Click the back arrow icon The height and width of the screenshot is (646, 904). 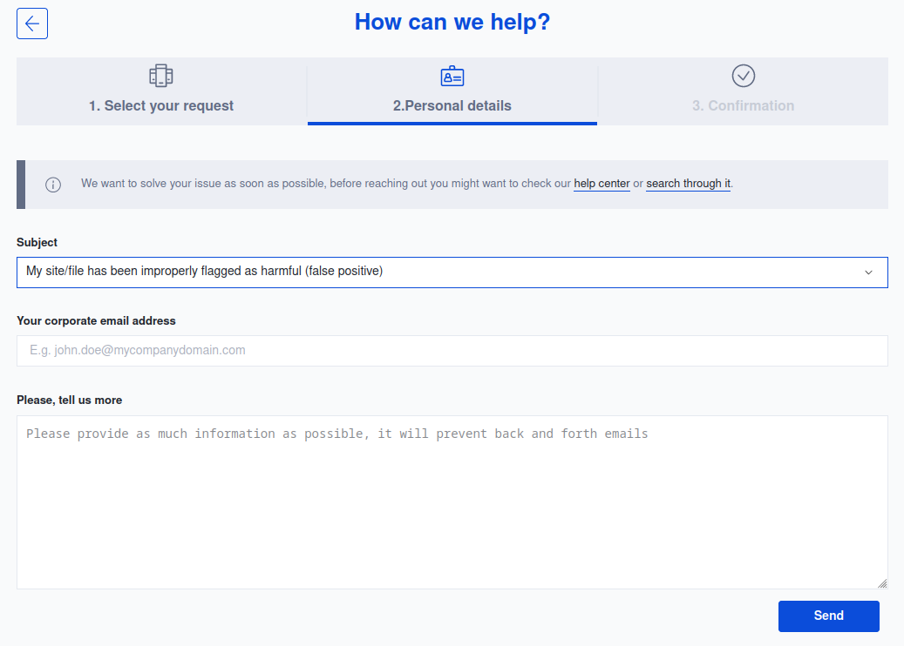pos(31,24)
